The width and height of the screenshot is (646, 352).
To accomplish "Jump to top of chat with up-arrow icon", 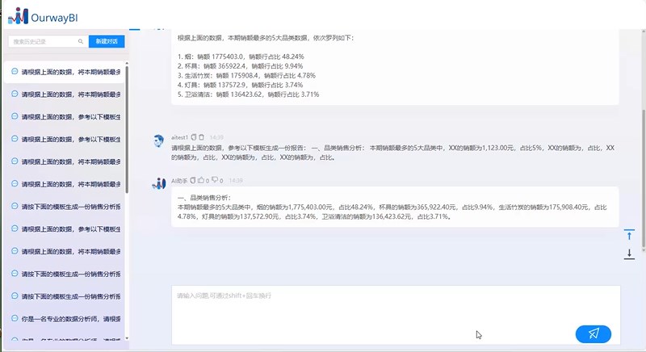I will click(629, 235).
